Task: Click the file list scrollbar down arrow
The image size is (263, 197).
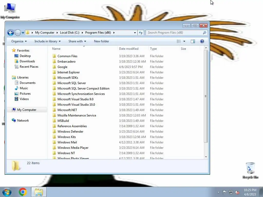Action: coord(206,157)
